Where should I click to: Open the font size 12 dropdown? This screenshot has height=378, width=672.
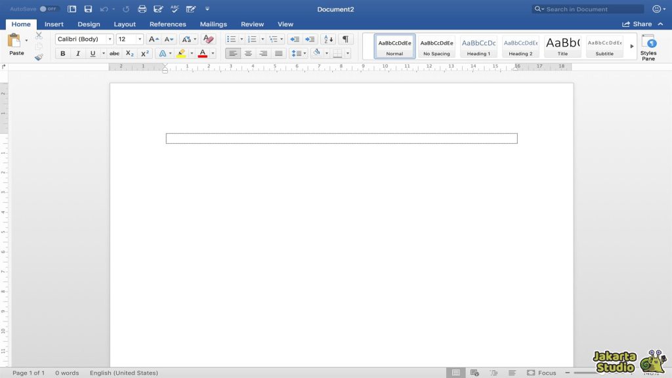tap(139, 39)
